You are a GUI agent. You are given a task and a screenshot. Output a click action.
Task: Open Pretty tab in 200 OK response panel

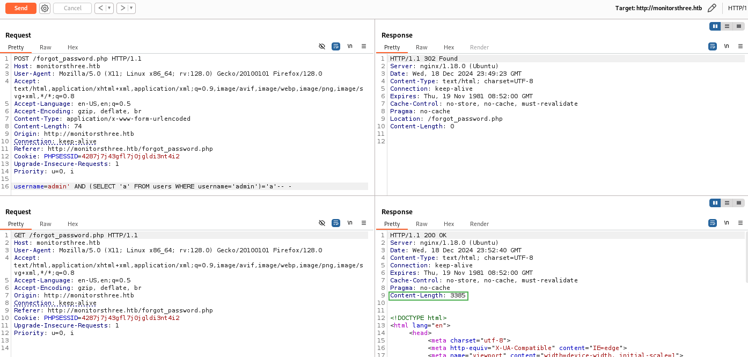click(392, 224)
